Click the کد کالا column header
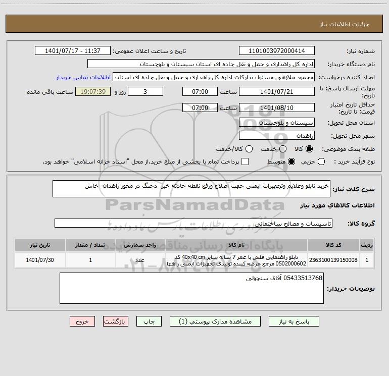389x376 pixels. point(333,245)
